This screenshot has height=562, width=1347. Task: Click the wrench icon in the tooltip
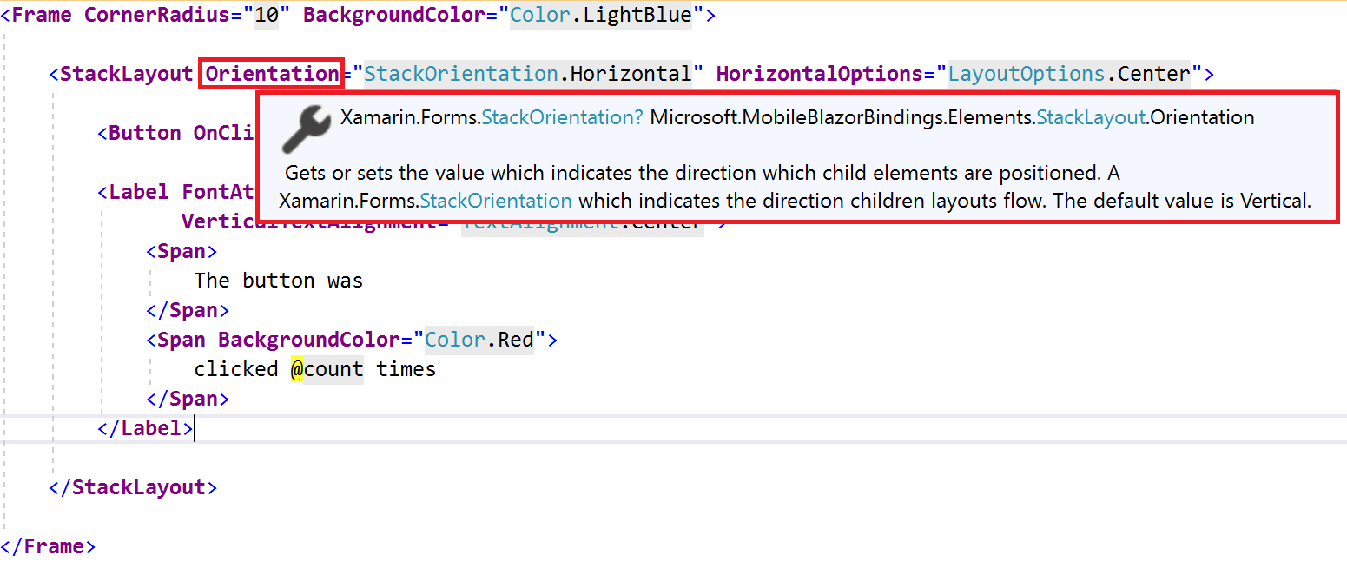click(x=307, y=129)
